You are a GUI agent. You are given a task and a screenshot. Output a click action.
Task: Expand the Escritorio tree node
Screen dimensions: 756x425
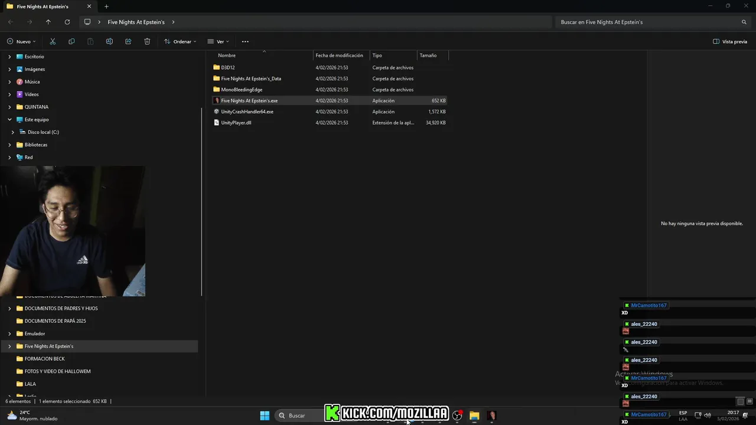click(x=9, y=57)
